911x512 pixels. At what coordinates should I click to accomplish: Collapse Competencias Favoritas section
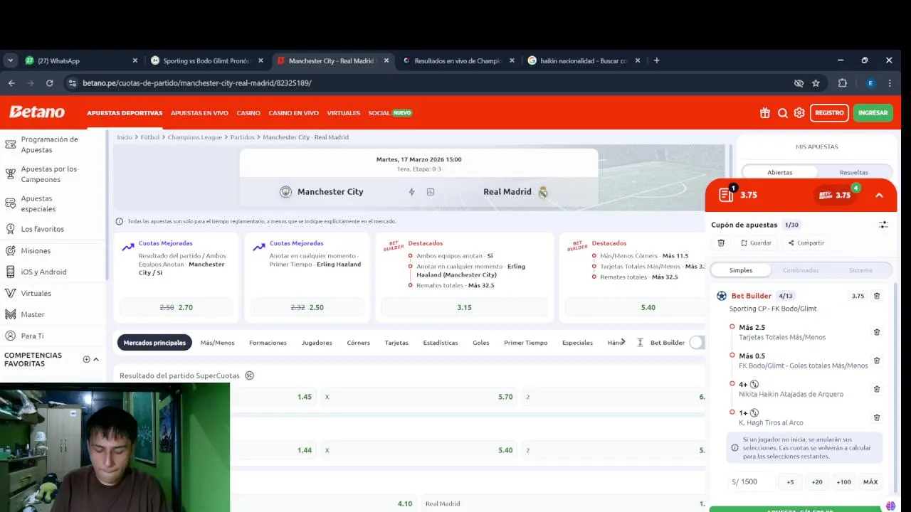96,359
